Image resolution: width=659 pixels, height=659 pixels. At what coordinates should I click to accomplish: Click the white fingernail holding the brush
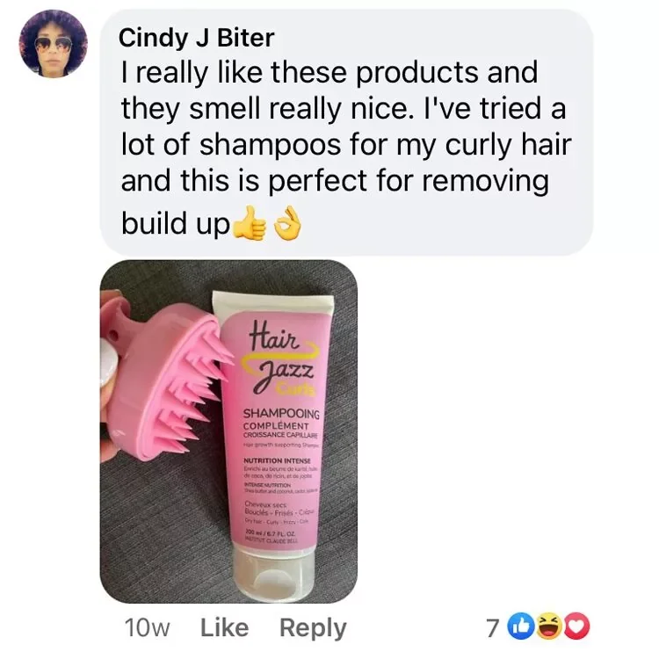[107, 363]
